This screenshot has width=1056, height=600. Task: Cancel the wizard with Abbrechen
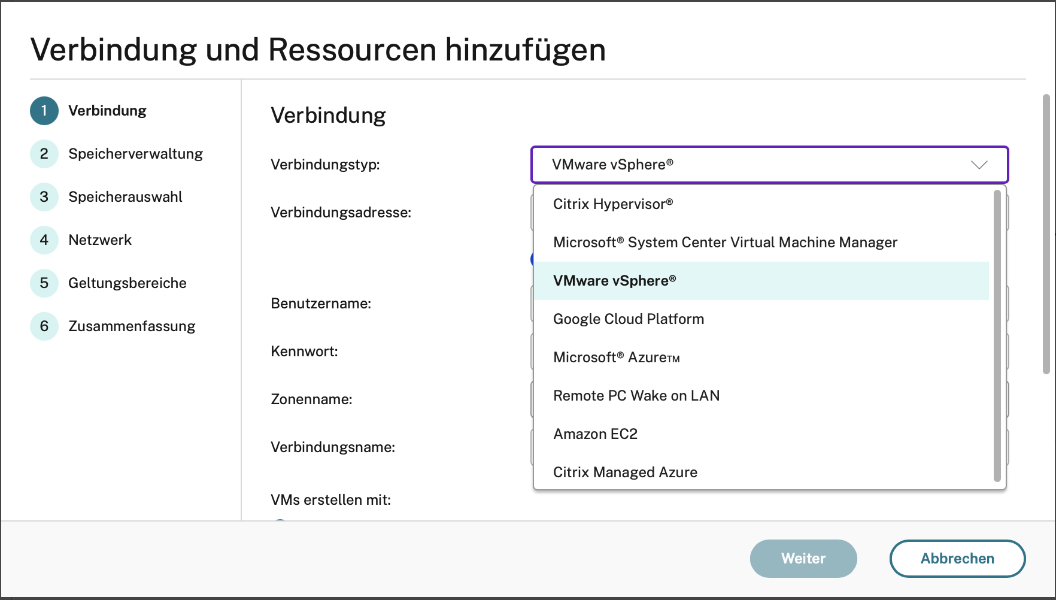coord(957,559)
